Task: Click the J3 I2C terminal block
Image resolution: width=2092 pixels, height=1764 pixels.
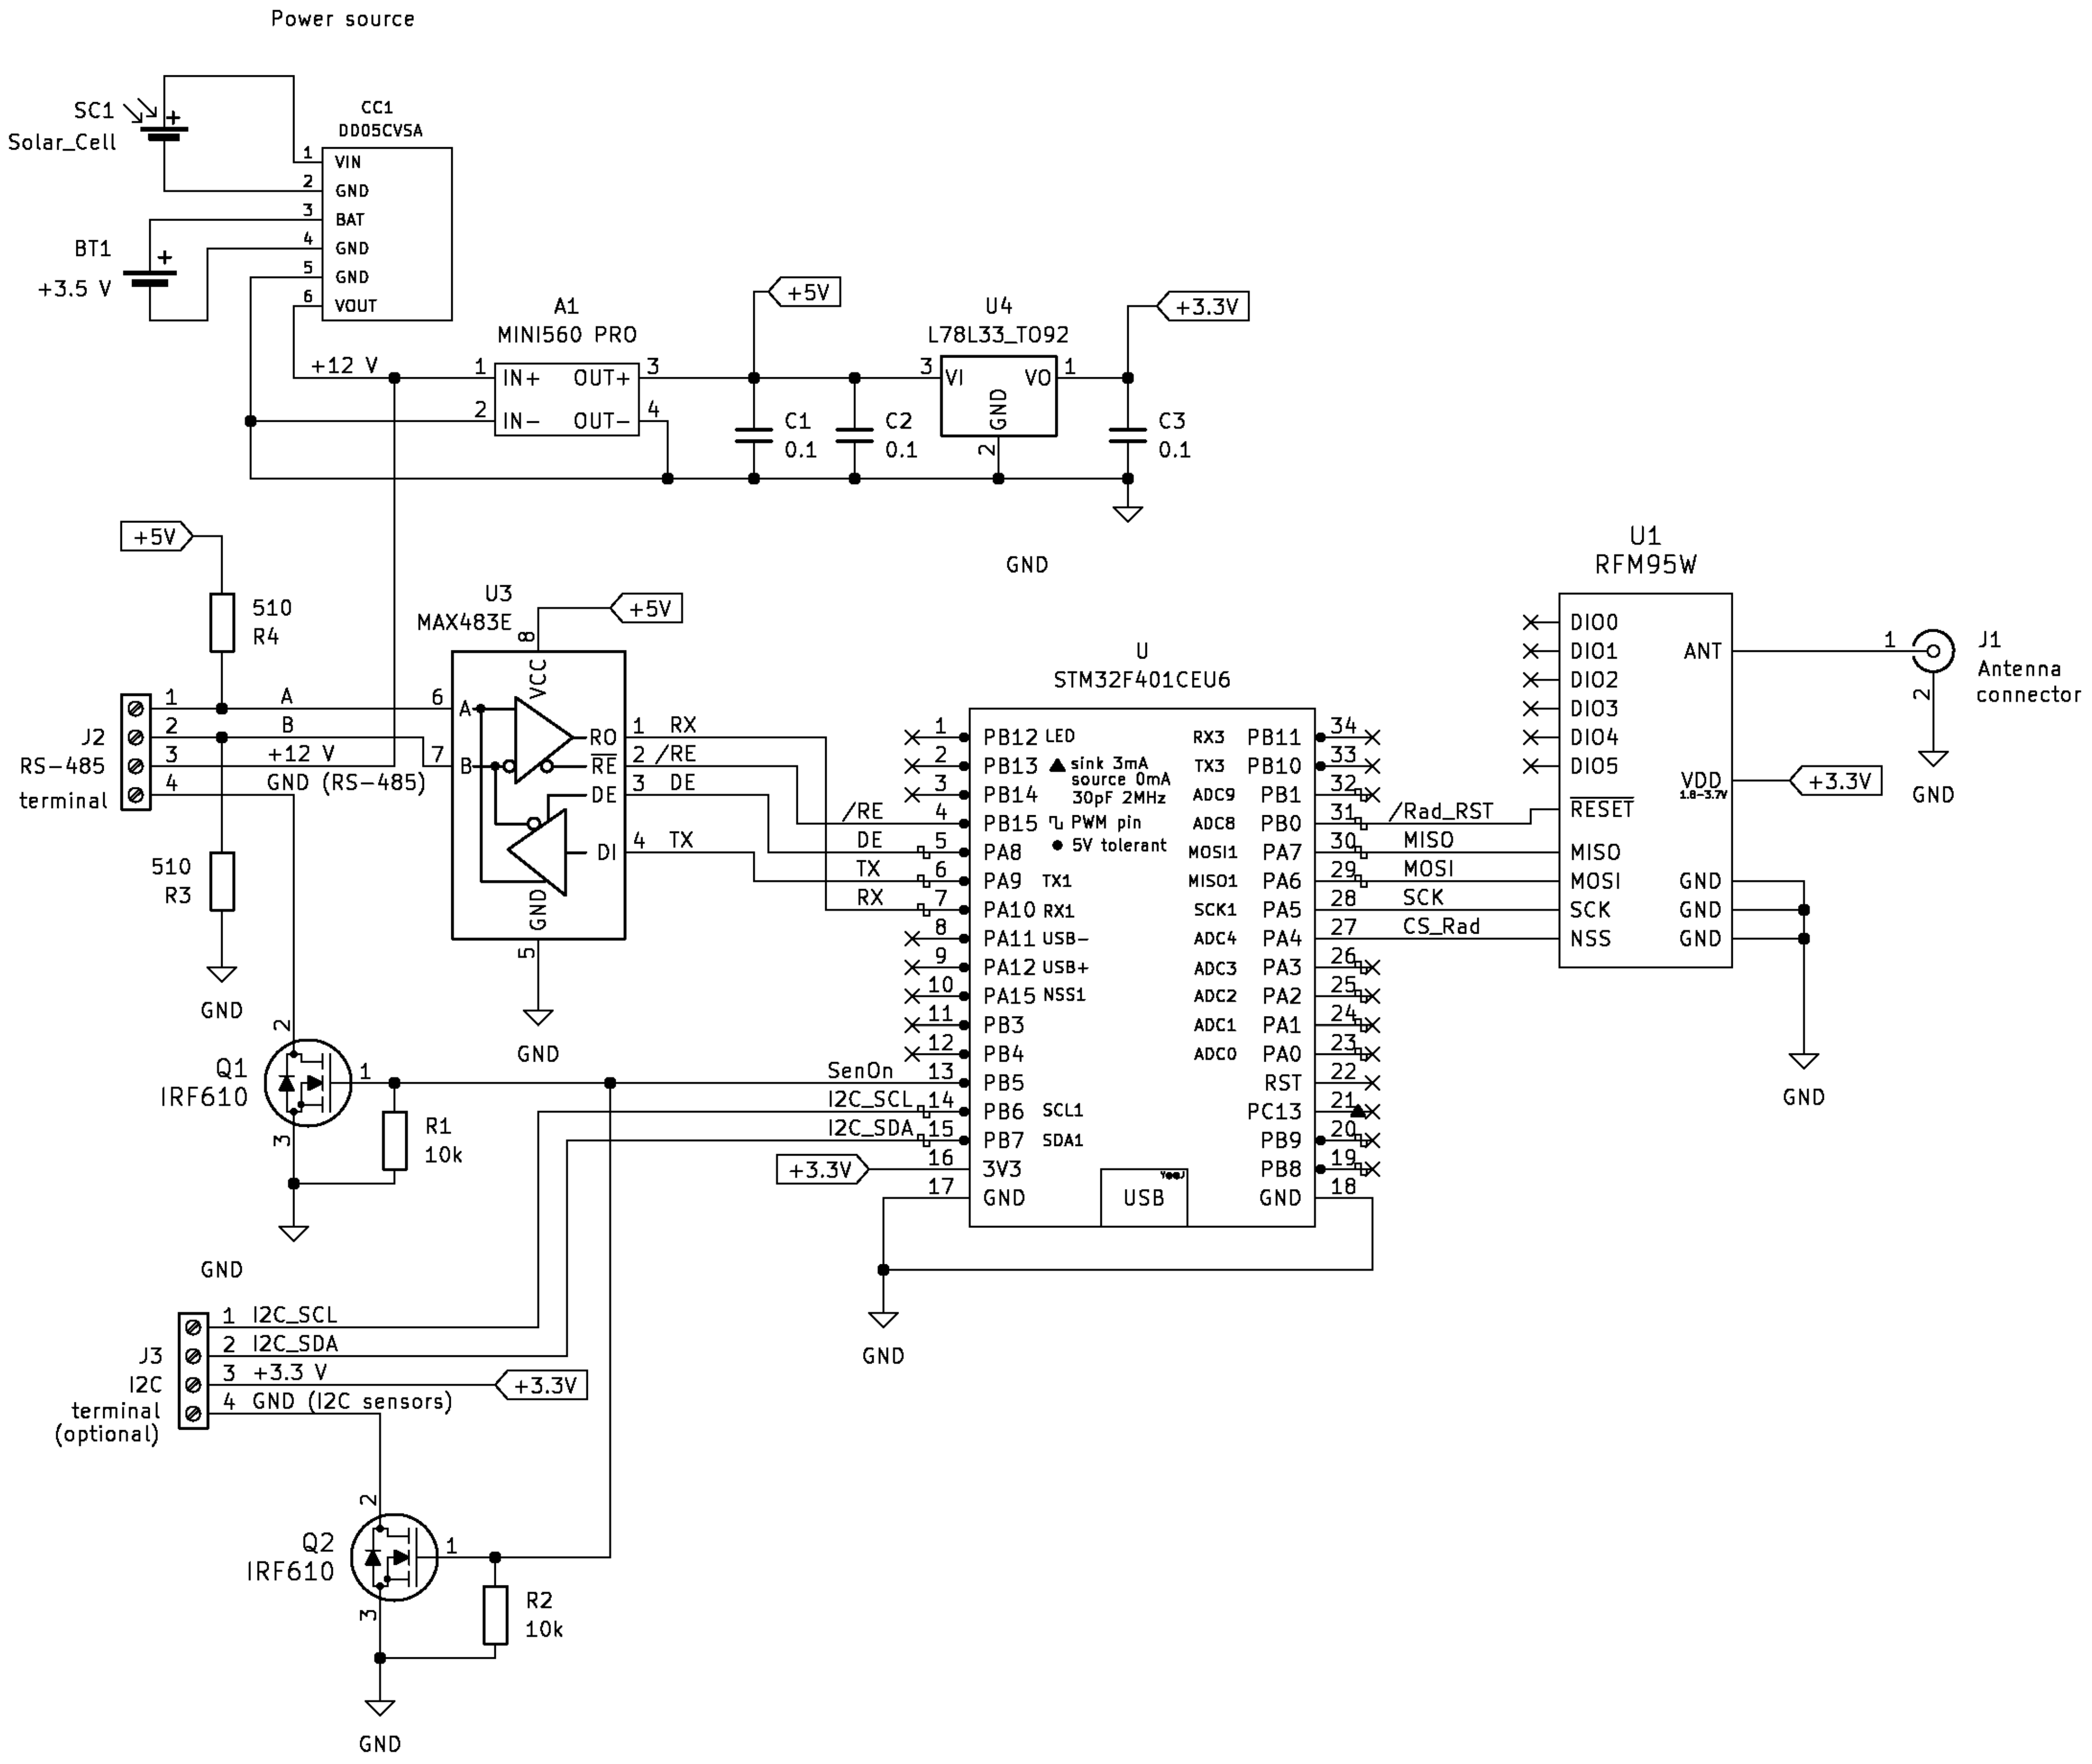Action: coord(193,1371)
